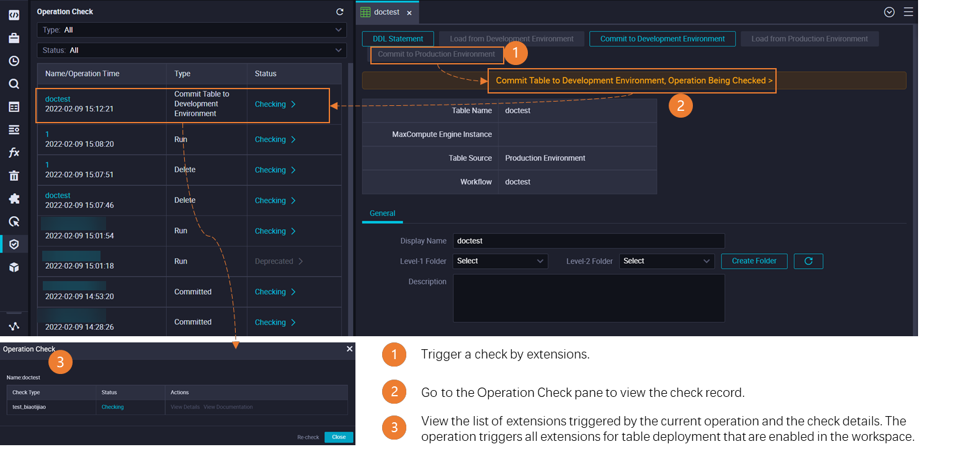This screenshot has height=452, width=959.
Task: Click the Create Folder button
Action: [x=754, y=261]
